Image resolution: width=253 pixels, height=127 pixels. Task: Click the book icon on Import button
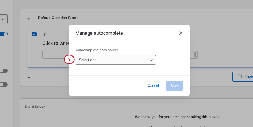click(x=239, y=77)
